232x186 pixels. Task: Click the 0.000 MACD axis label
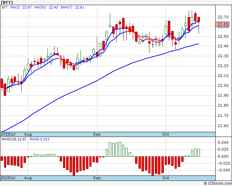tap(223, 156)
